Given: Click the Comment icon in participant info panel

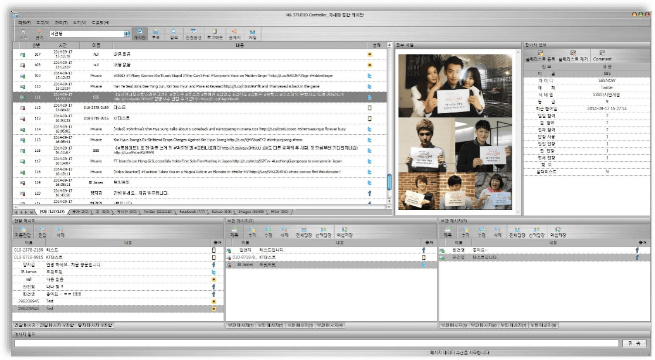Looking at the screenshot, I should click(602, 56).
